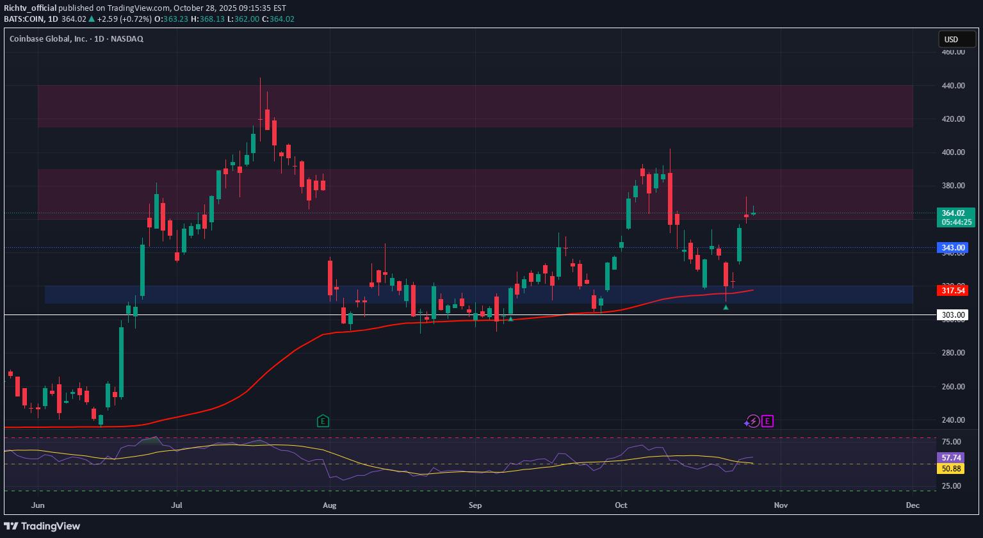Click the purple lightning bolt event icon
This screenshot has width=983, height=538.
pos(753,421)
